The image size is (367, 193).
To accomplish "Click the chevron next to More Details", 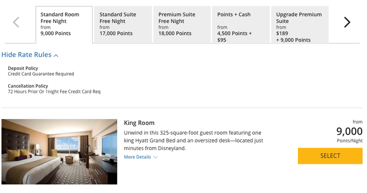I will 155,157.
